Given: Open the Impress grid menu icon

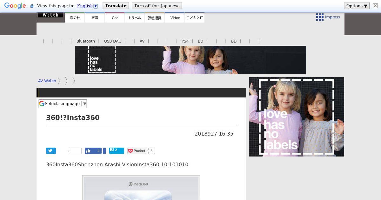Looking at the screenshot, I should [320, 17].
